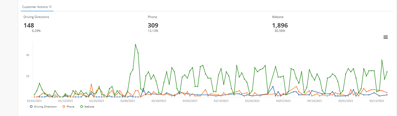Select the 01/01/2023 x-axis date label
397x116 pixels.
(x=34, y=101)
